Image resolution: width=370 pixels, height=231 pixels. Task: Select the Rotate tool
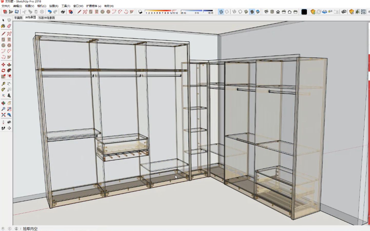point(3,70)
